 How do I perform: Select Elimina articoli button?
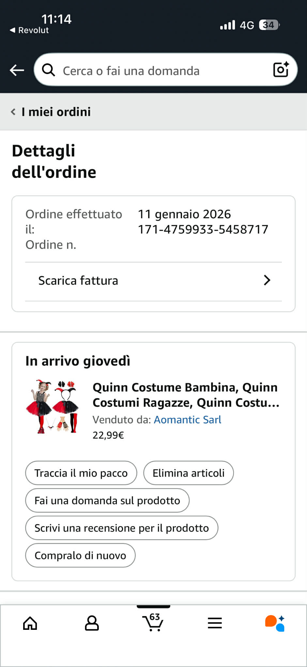pos(189,473)
